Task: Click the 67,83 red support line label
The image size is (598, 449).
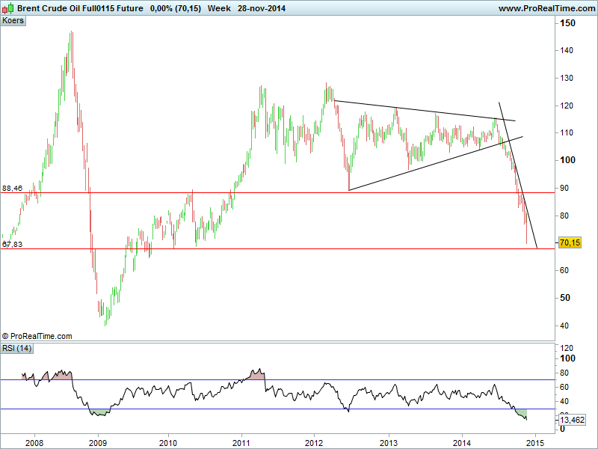Action: [x=13, y=244]
